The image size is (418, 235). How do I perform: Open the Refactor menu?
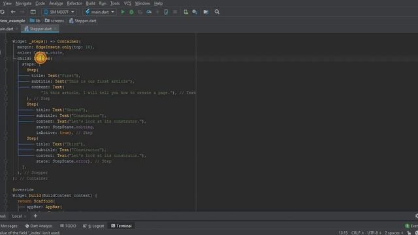pyautogui.click(x=74, y=3)
